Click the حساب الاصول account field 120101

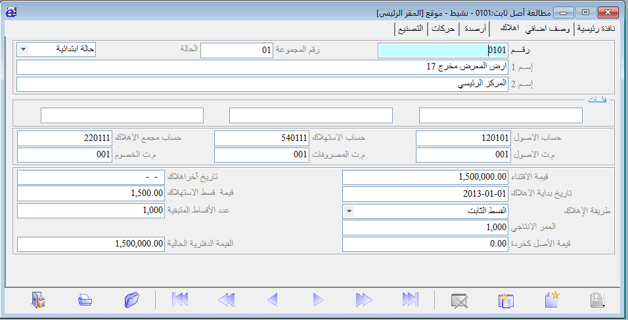(463, 138)
